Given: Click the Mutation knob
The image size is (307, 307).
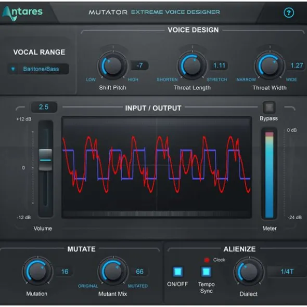Looking at the screenshot, I should point(37,272).
